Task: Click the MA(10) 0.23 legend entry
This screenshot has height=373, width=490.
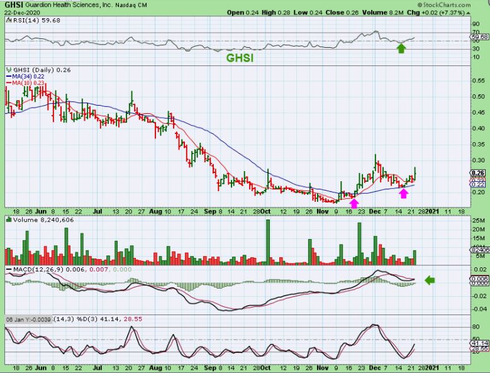Action: 28,83
